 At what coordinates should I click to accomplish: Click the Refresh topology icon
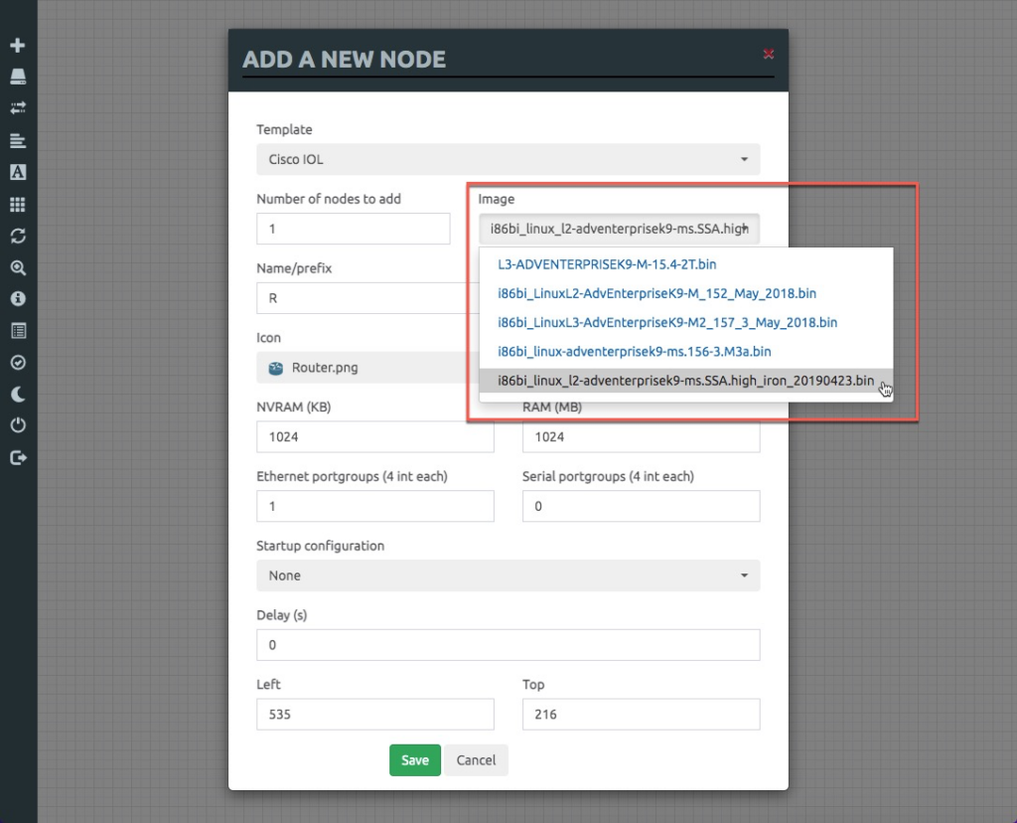(x=18, y=236)
